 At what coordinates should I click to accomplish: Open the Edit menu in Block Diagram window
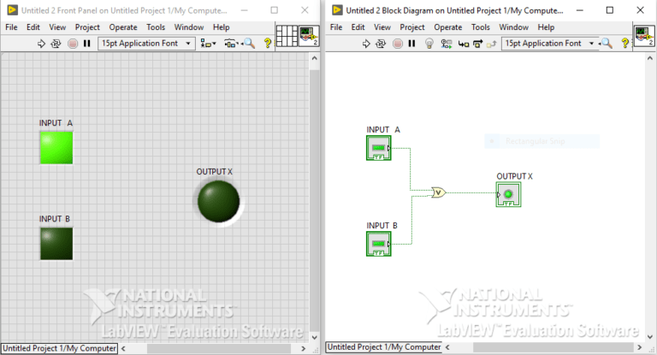coord(358,27)
